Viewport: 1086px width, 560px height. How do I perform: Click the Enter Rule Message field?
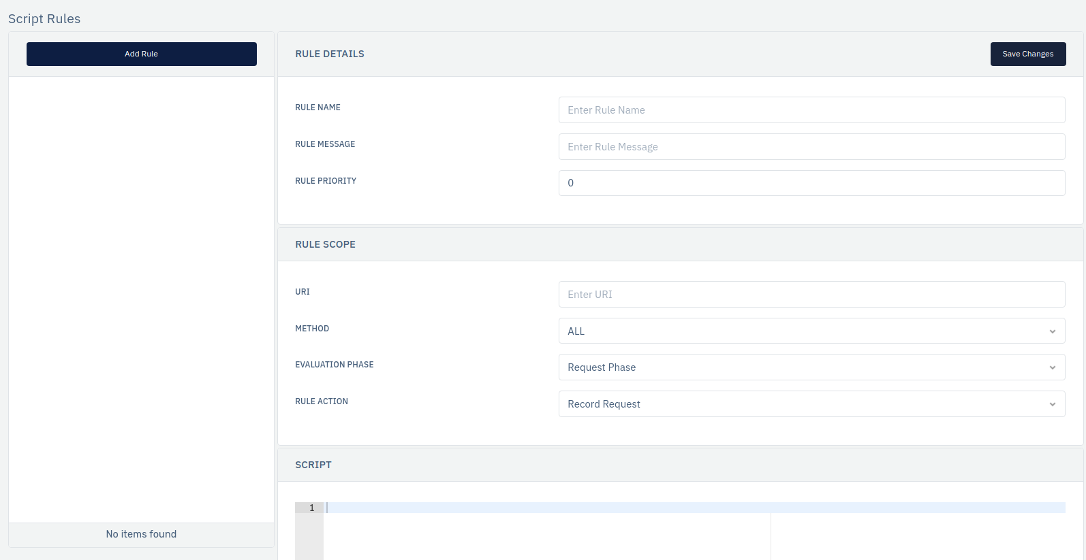pos(811,146)
